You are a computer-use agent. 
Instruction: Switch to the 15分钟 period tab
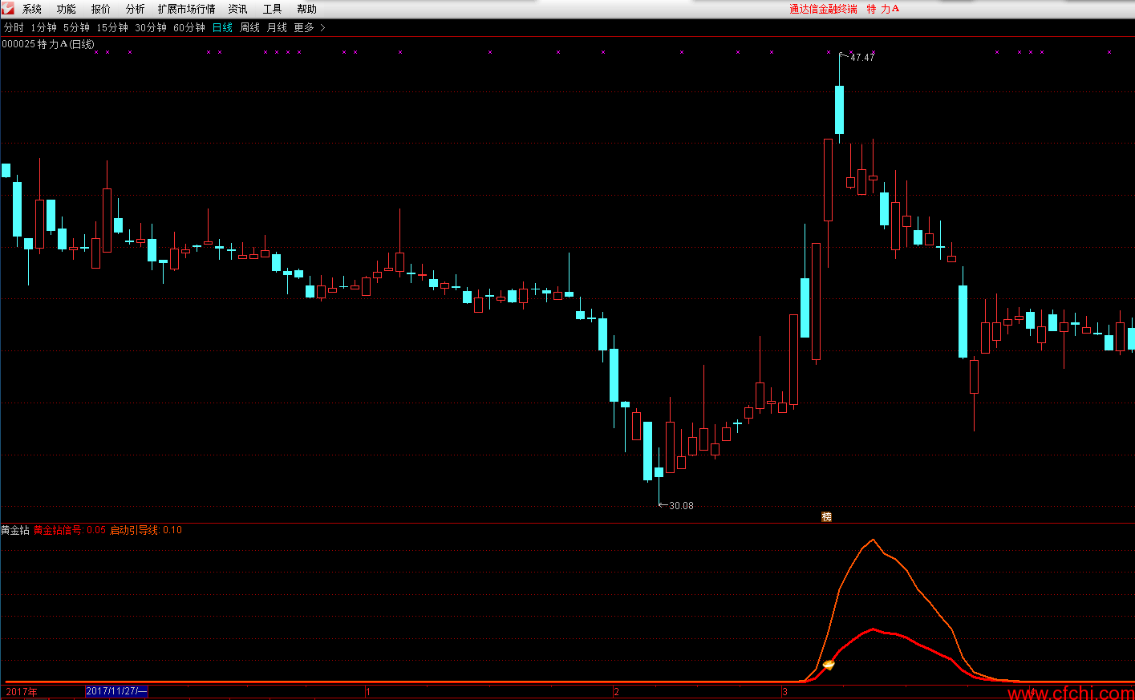(112, 27)
